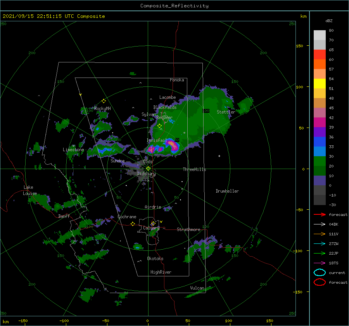Click the Sundre label
Image resolution: width=349 pixels, height=326 pixels.
point(117,160)
